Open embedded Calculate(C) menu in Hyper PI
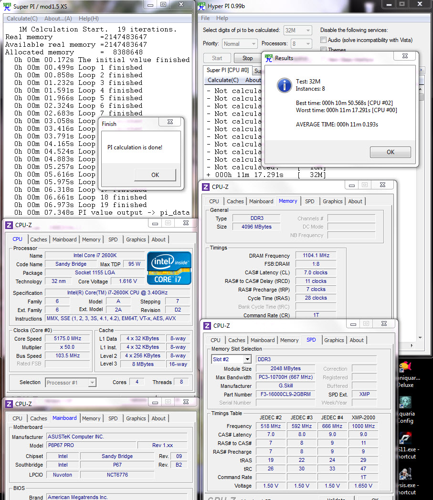This screenshot has height=500, width=433. pyautogui.click(x=223, y=80)
